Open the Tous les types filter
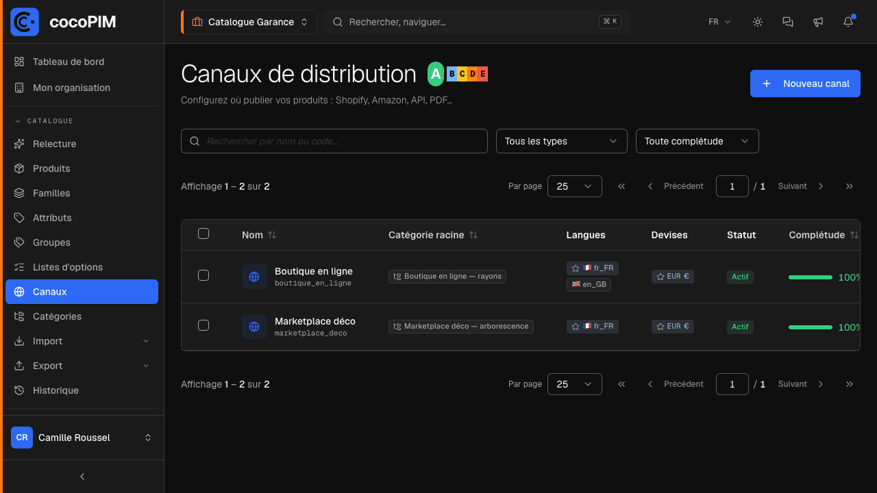The image size is (877, 493). (x=562, y=141)
